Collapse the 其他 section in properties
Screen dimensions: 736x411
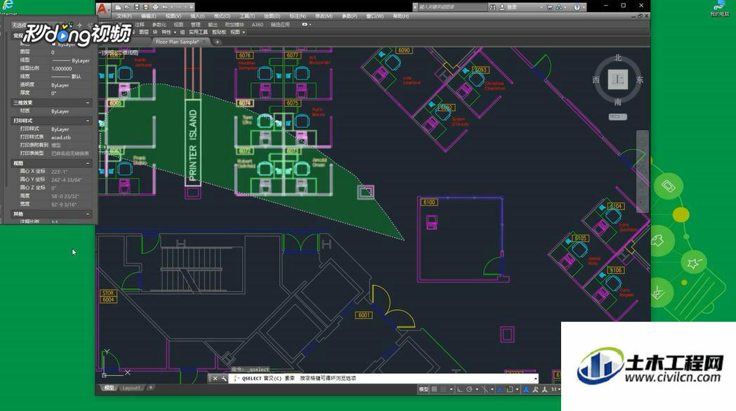coord(88,214)
